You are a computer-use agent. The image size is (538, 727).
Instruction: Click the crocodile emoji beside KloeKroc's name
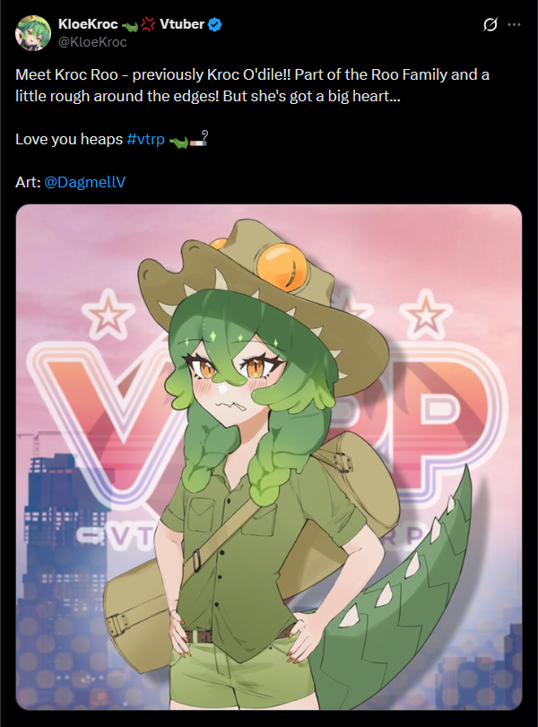[x=130, y=27]
